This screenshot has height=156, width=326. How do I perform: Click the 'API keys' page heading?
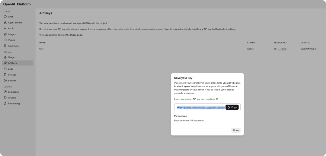[x=46, y=13]
